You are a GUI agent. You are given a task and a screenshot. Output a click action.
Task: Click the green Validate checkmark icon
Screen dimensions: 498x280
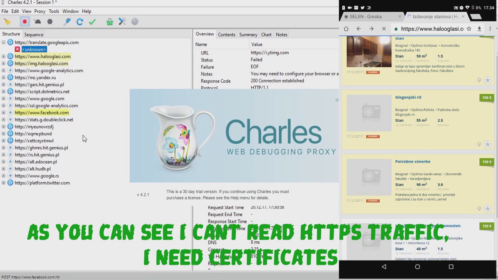pyautogui.click(x=92, y=22)
